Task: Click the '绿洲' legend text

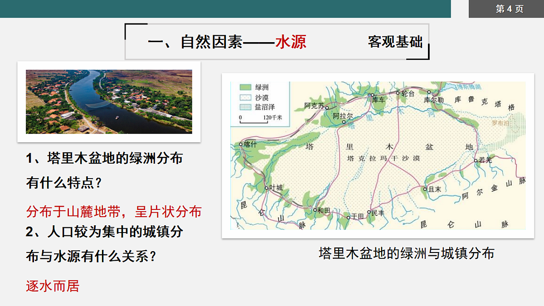Action: tap(262, 87)
